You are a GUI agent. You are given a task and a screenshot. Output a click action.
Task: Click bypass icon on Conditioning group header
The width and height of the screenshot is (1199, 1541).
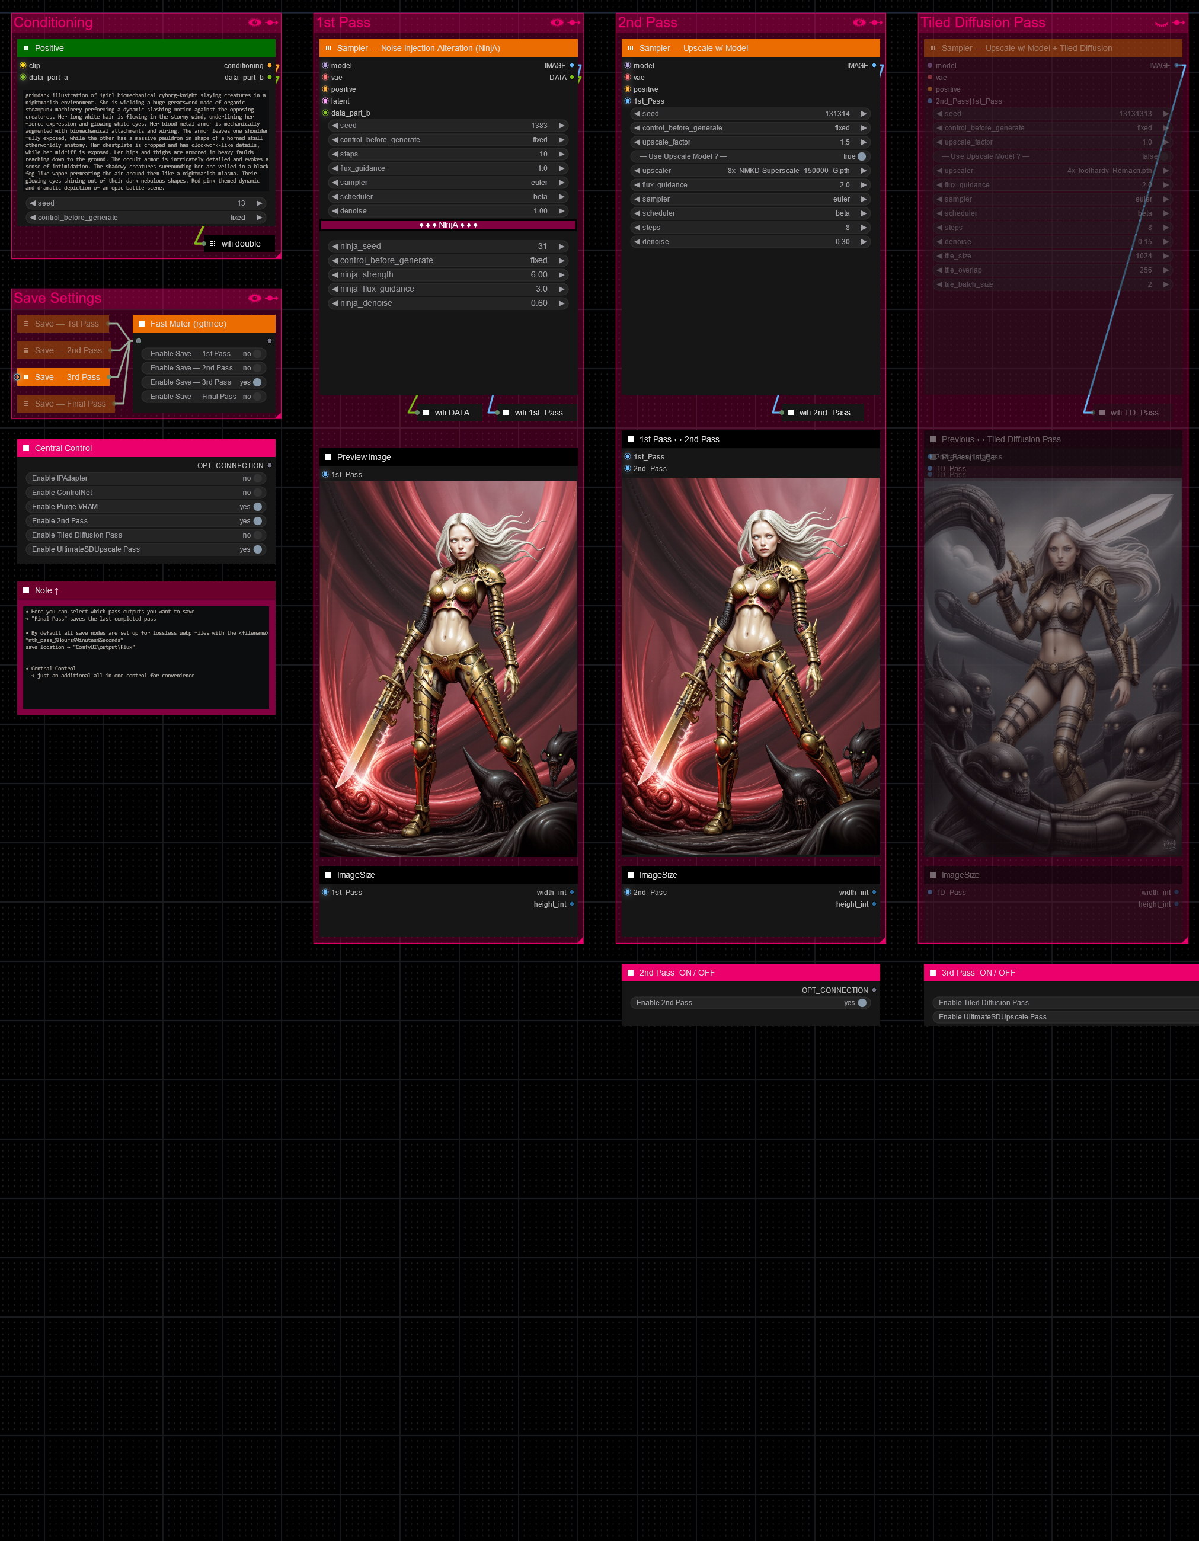[271, 23]
